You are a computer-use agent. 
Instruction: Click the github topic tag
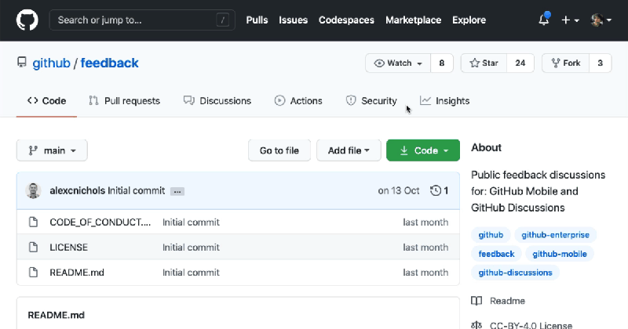point(491,235)
